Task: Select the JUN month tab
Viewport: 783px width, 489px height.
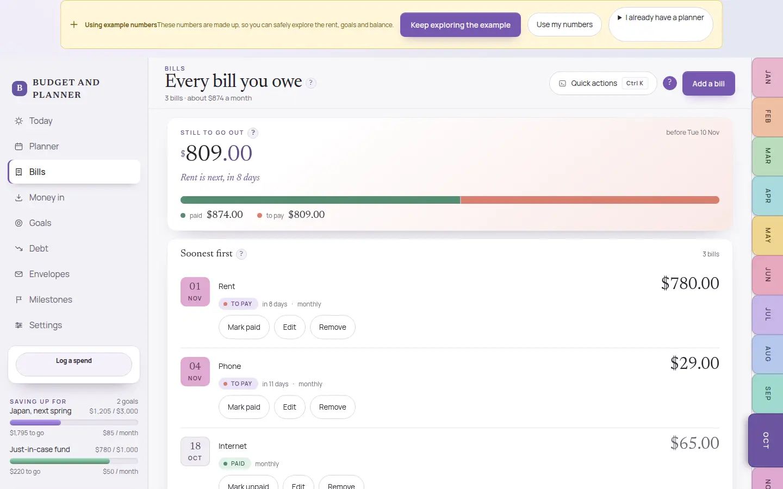Action: click(767, 274)
